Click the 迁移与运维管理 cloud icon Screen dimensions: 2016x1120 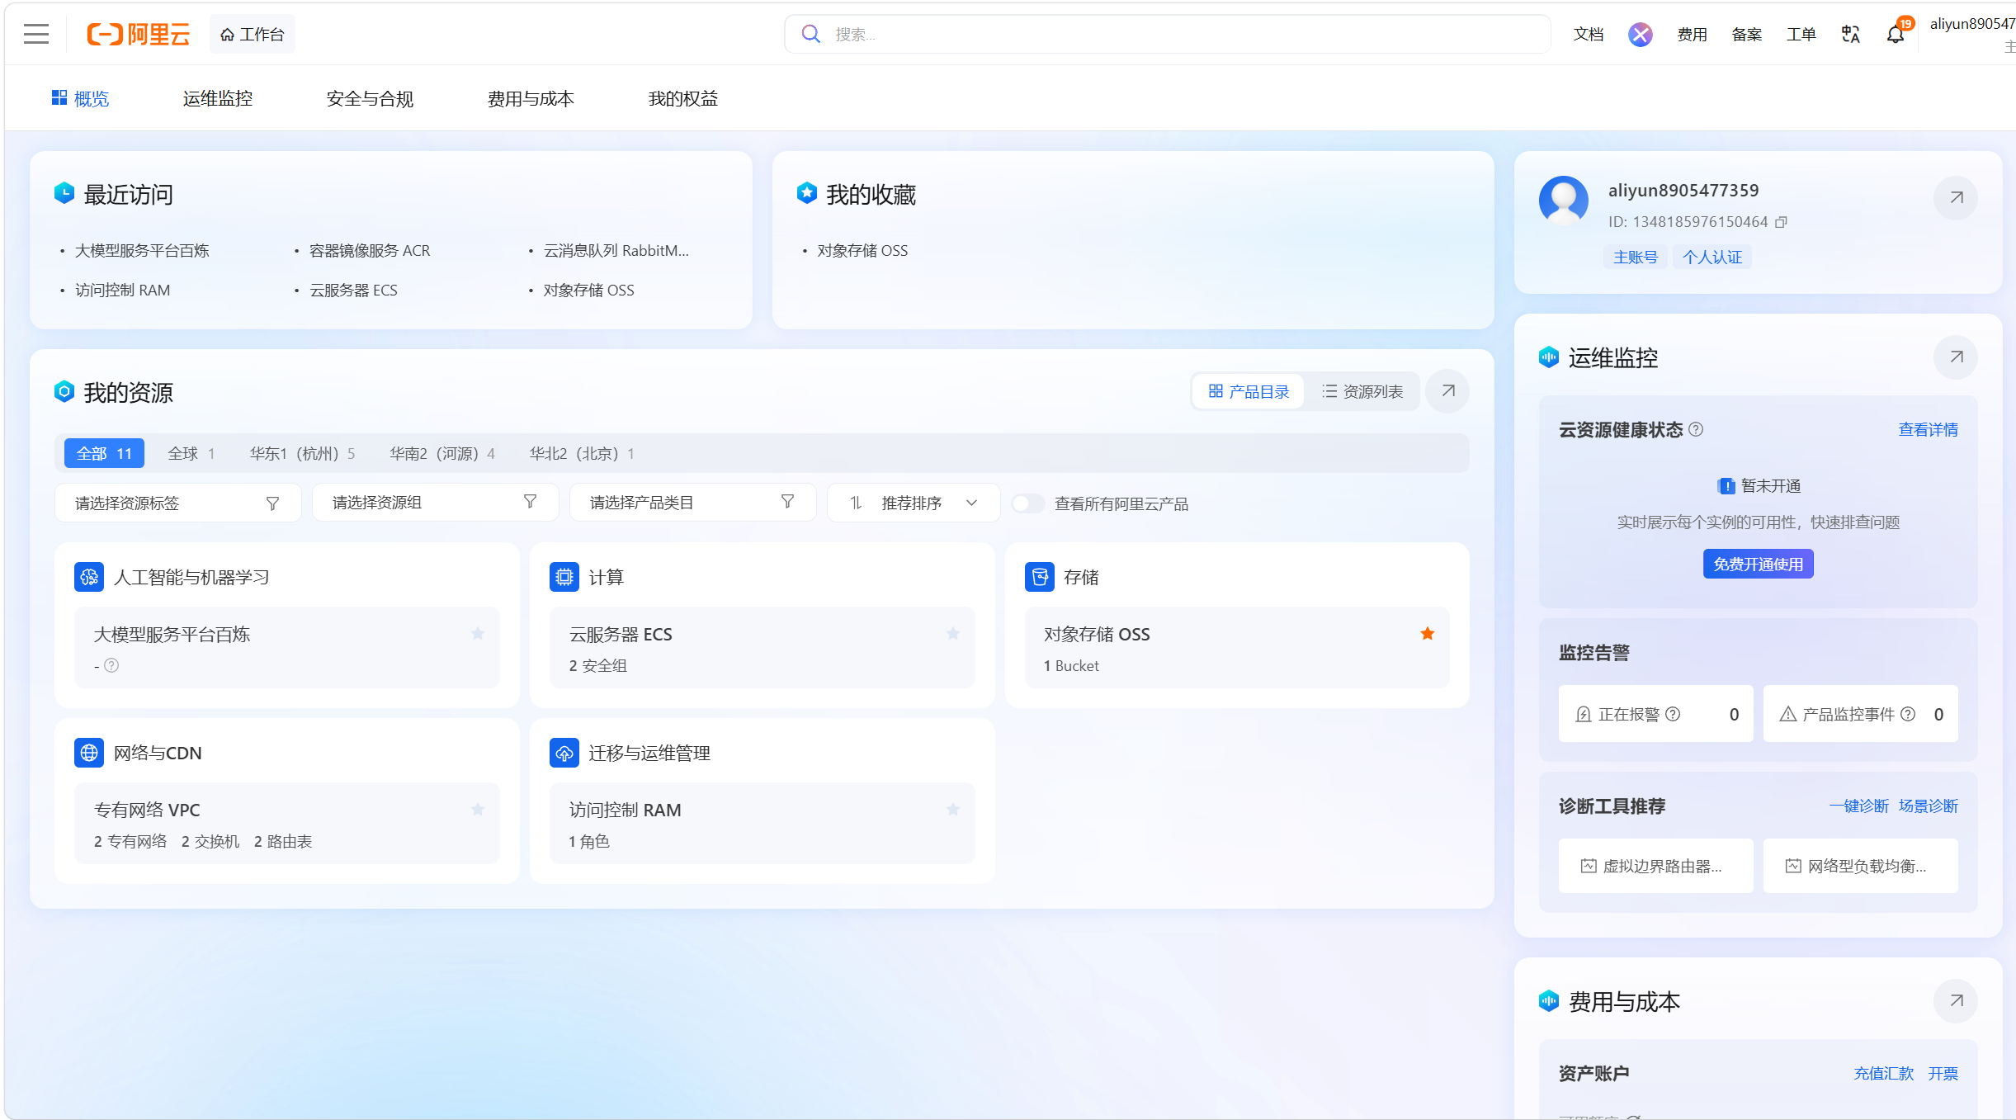[564, 753]
